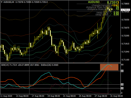Click the 0.72295 price axis label
The width and height of the screenshot is (131, 98).
coord(125,36)
